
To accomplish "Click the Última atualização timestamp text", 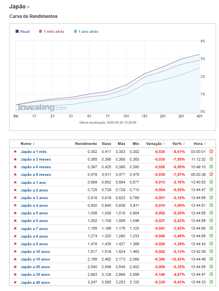I will pyautogui.click(x=108, y=122).
